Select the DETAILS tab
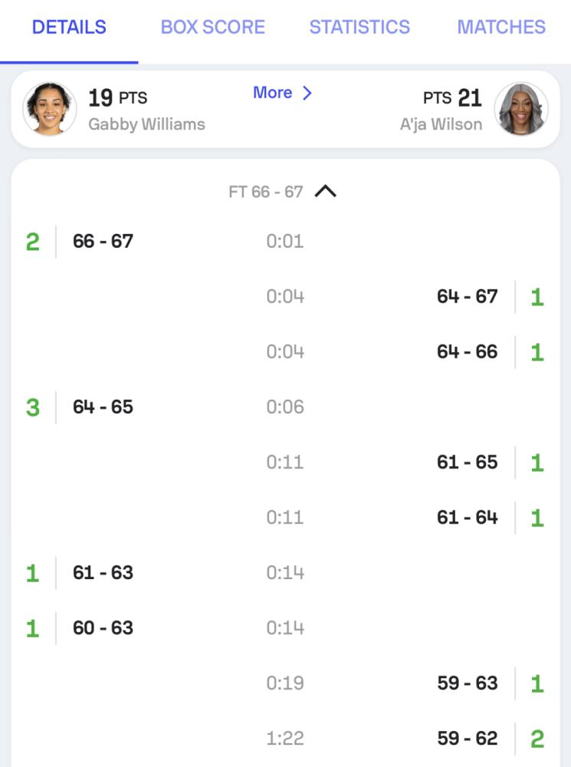Screen dimensions: 571x767 [x=69, y=27]
